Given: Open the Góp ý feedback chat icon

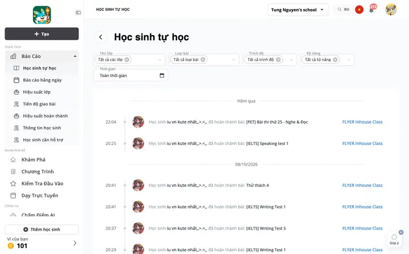Looking at the screenshot, I should coord(394,237).
